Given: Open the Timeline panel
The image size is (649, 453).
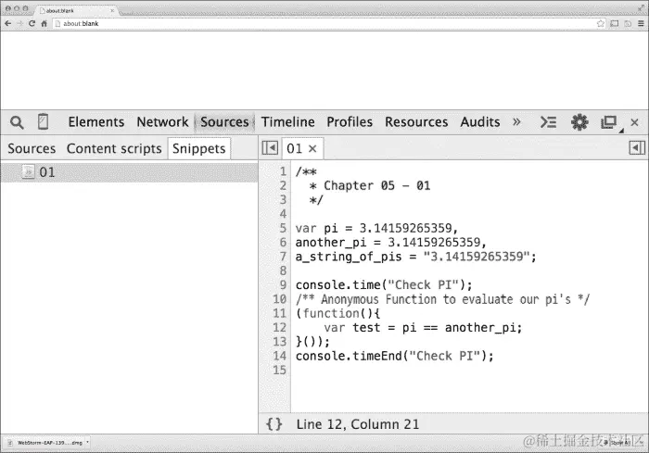Looking at the screenshot, I should (287, 122).
